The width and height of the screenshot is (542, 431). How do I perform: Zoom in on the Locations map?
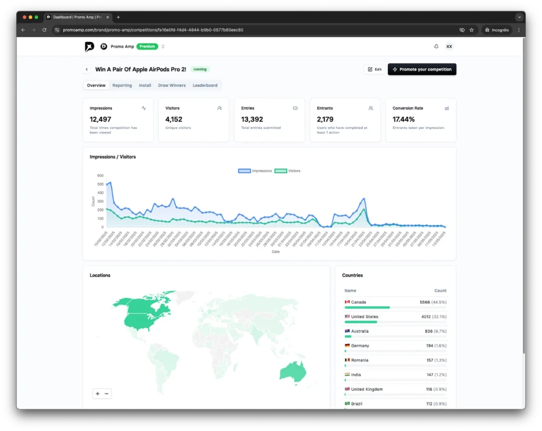97,393
